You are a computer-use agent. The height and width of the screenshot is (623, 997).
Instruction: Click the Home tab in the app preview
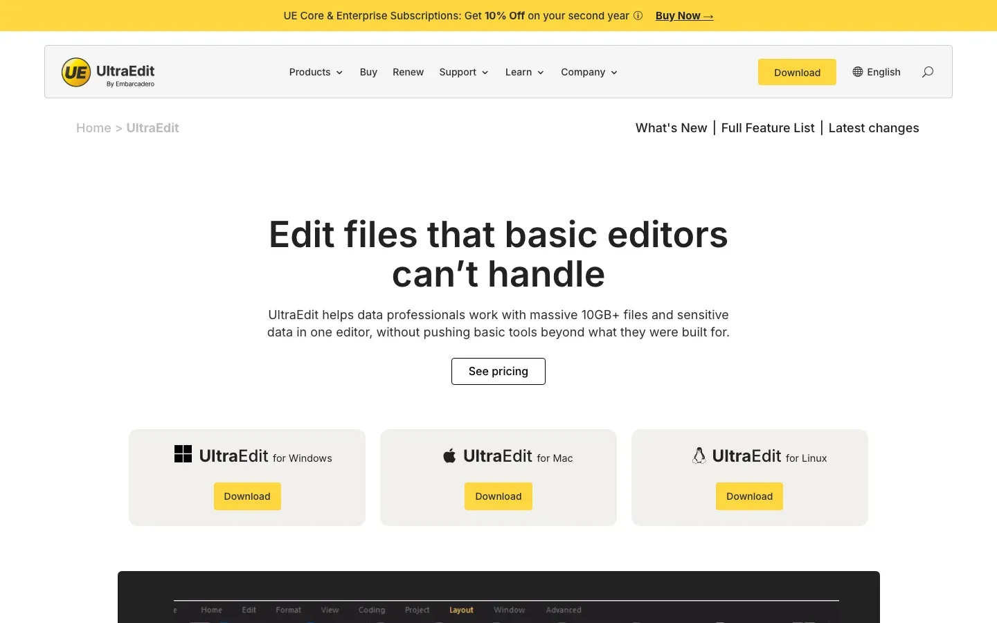tap(212, 610)
